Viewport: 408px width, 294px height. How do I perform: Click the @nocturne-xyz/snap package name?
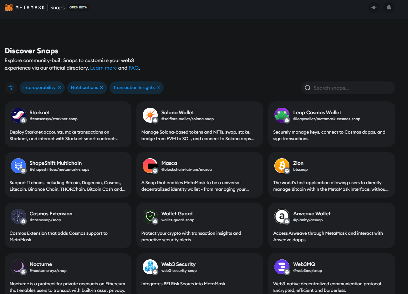pyautogui.click(x=48, y=271)
